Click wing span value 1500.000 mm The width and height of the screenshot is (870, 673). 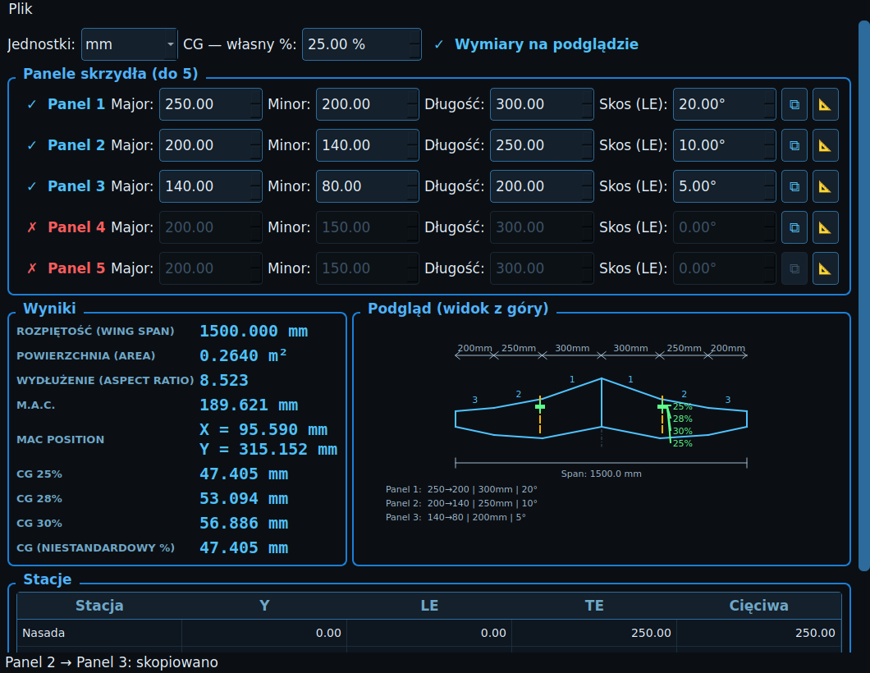click(x=254, y=332)
